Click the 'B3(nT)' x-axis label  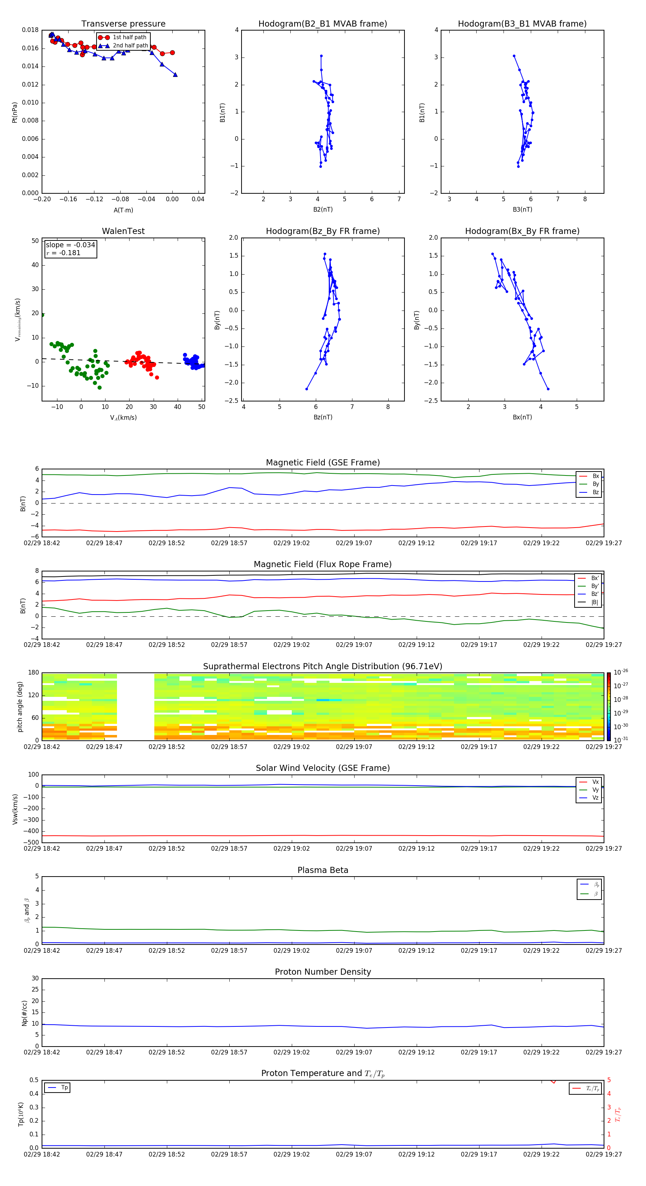coord(522,210)
